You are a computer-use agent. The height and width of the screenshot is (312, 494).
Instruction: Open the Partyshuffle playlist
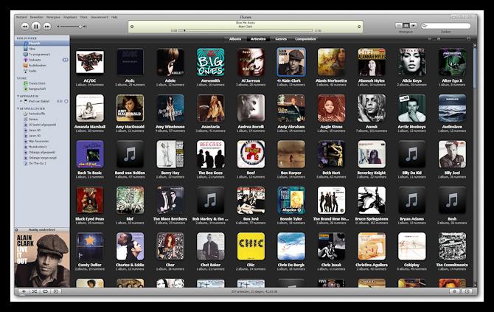42,114
